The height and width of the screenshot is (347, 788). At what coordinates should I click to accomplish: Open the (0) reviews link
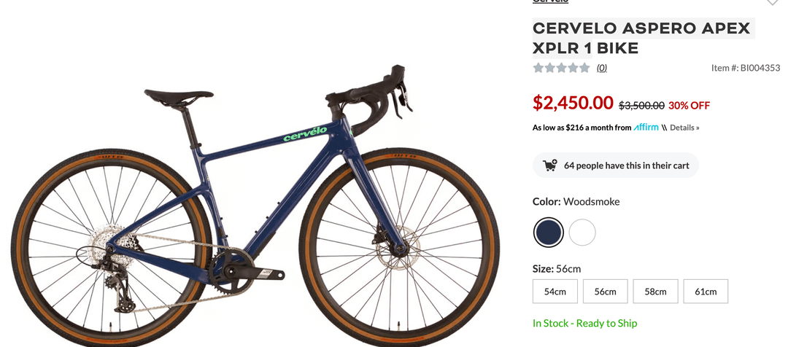click(x=601, y=68)
